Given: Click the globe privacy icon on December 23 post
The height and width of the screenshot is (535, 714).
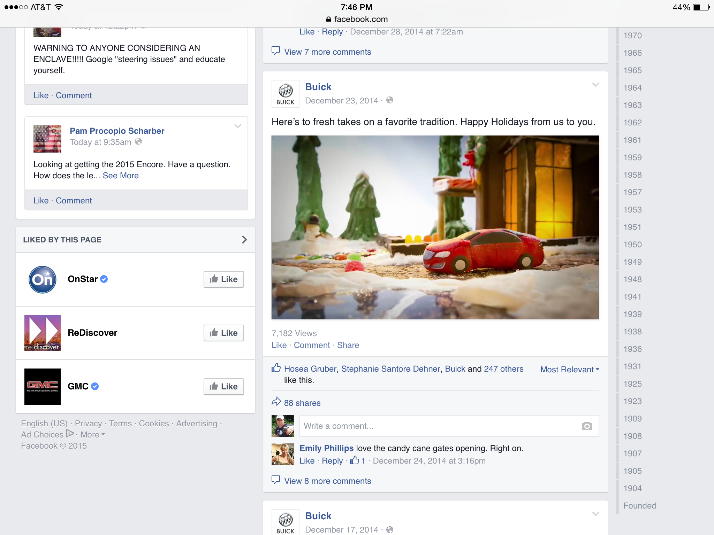Looking at the screenshot, I should (390, 100).
